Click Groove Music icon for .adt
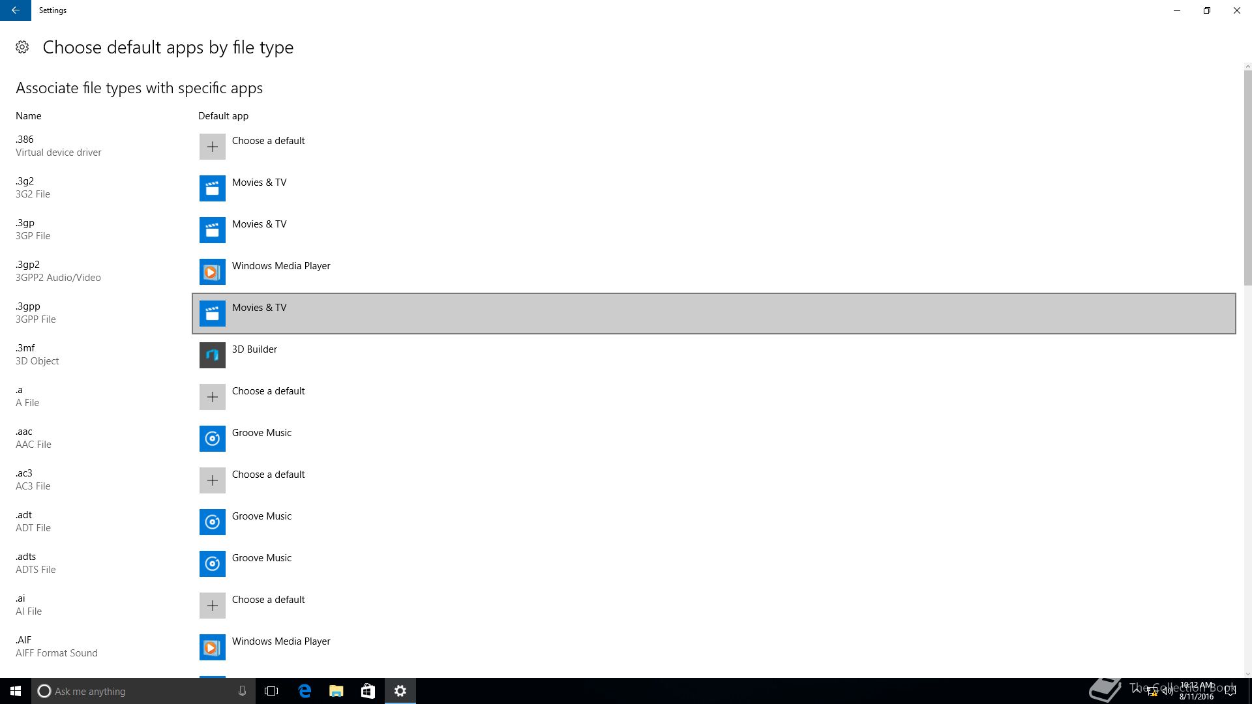Screen dimensions: 1252x704 213,522
